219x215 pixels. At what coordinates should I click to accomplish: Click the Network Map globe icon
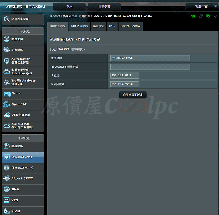coord(7,39)
